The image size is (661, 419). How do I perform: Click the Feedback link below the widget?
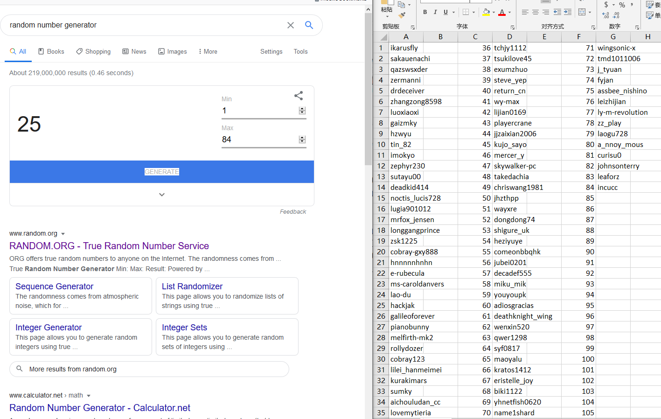[x=293, y=212]
